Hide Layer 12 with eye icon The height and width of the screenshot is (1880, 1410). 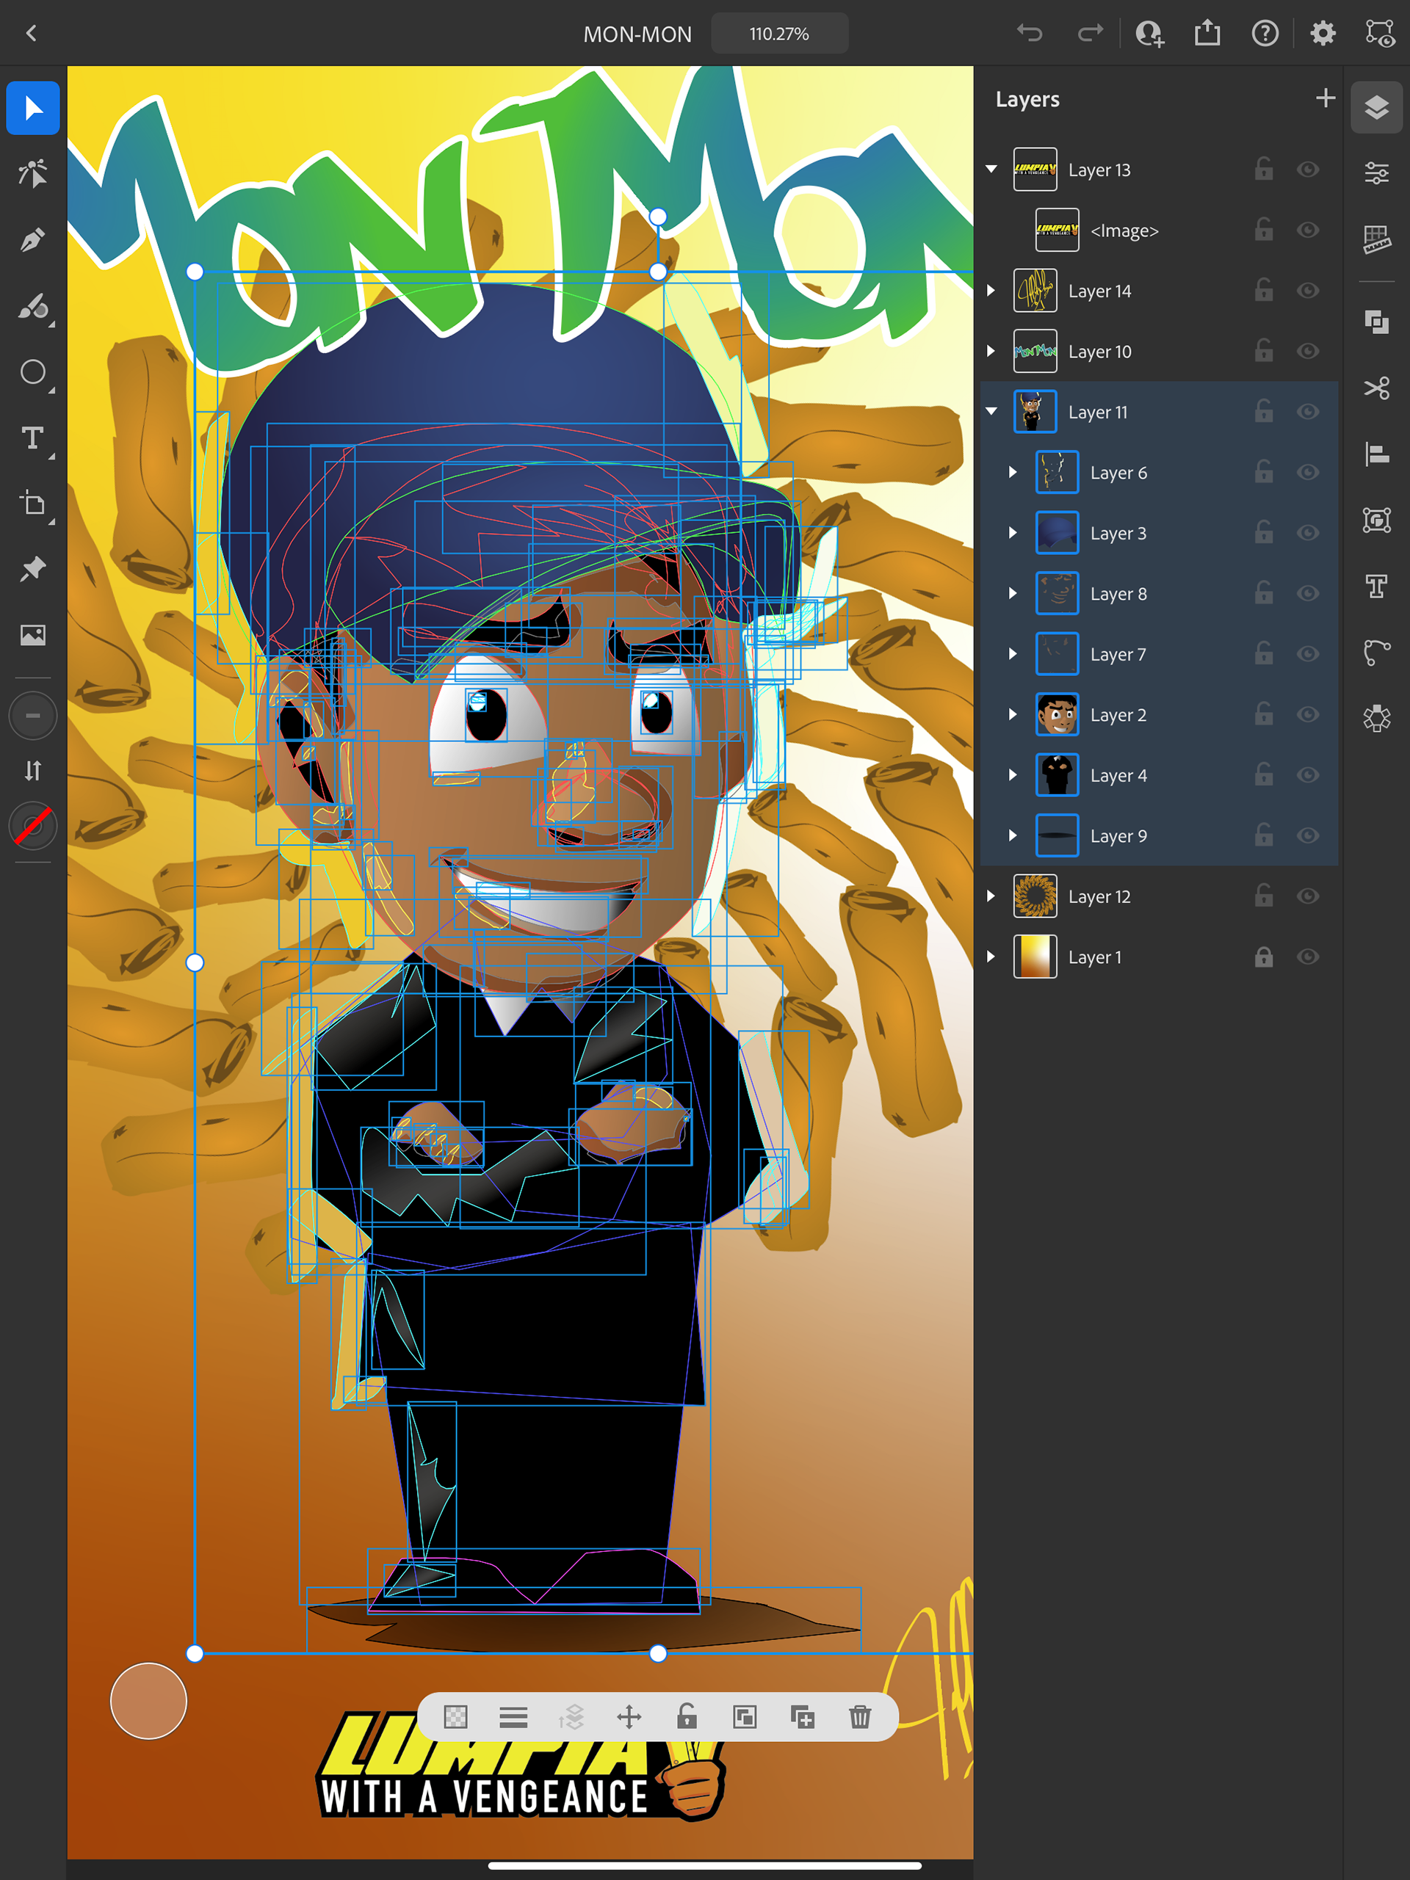click(1308, 896)
